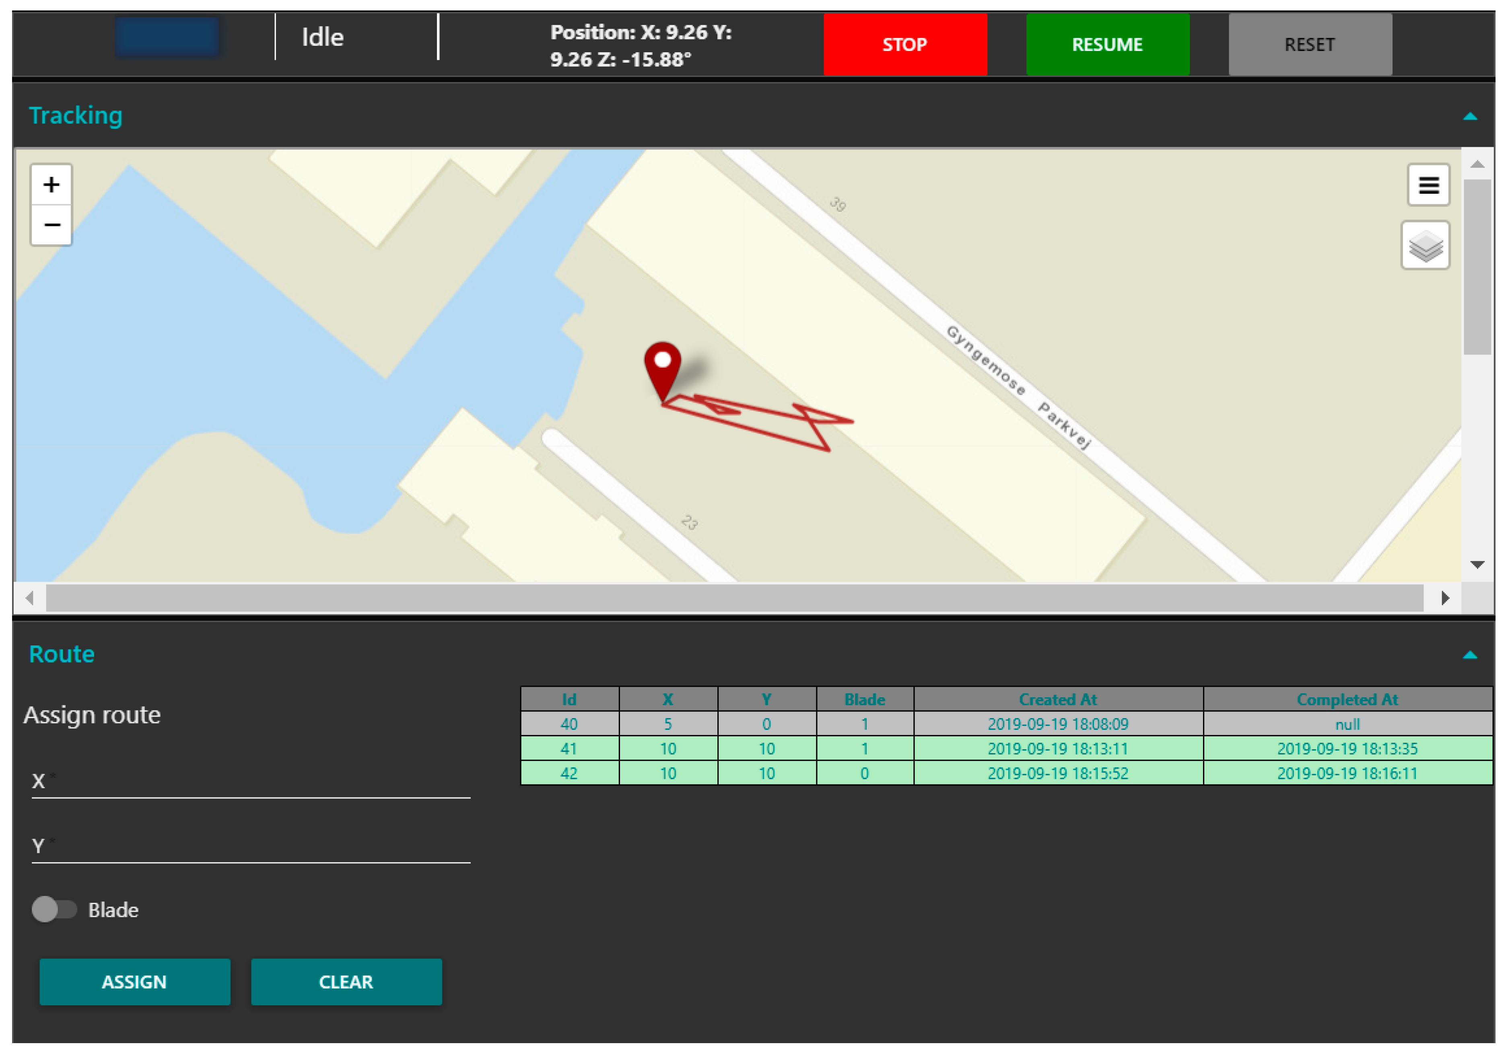Click the CLEAR button

pos(346,981)
